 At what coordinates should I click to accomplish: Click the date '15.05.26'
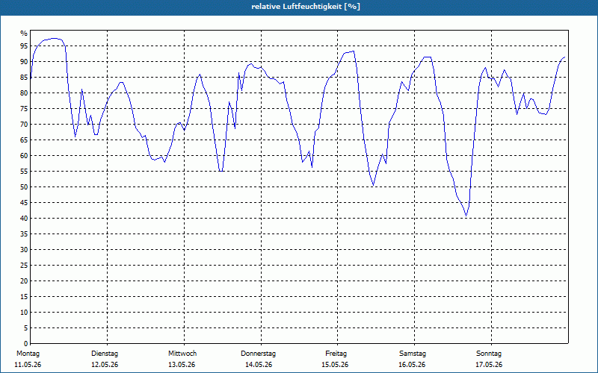[335, 365]
